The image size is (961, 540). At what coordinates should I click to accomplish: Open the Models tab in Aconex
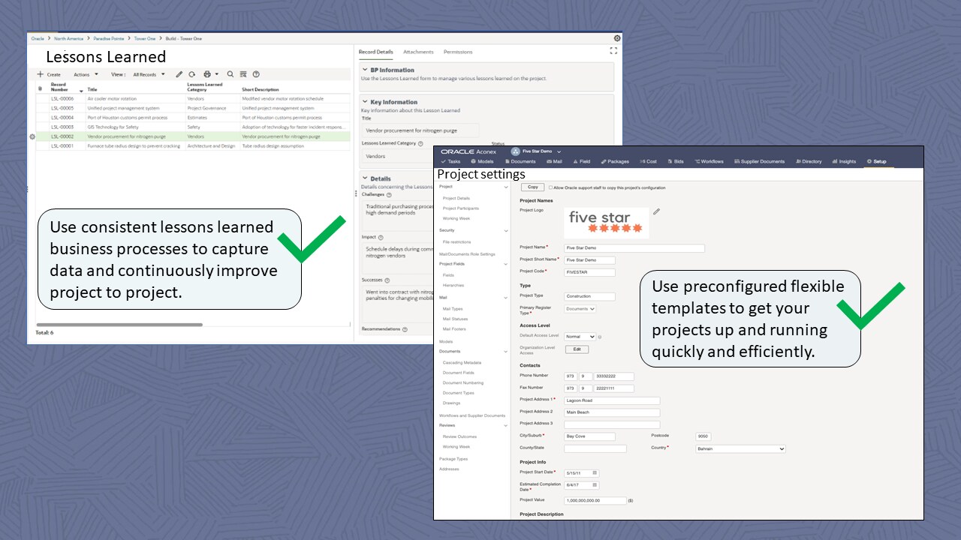(x=482, y=161)
